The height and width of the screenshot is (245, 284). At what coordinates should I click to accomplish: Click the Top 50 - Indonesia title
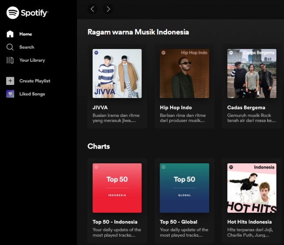[115, 222]
